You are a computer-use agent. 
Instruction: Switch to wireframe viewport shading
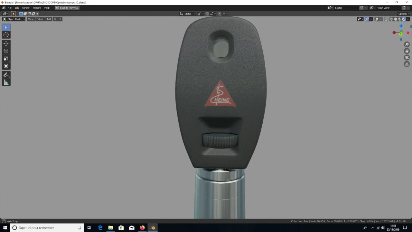point(392,19)
